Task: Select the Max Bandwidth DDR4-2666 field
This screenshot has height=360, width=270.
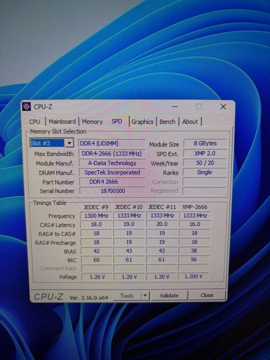Action: [112, 154]
